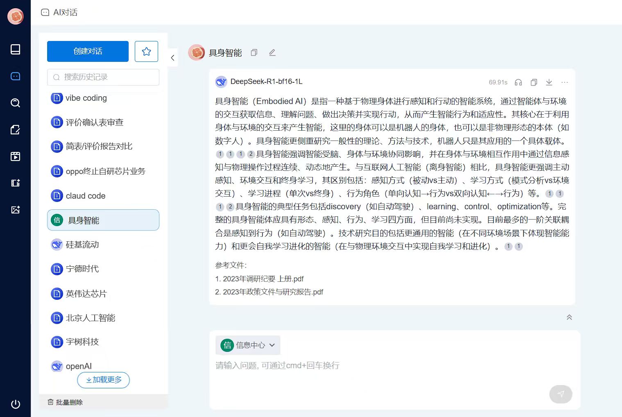Copy the conversation title 具身智能
Image resolution: width=622 pixels, height=417 pixels.
click(254, 52)
